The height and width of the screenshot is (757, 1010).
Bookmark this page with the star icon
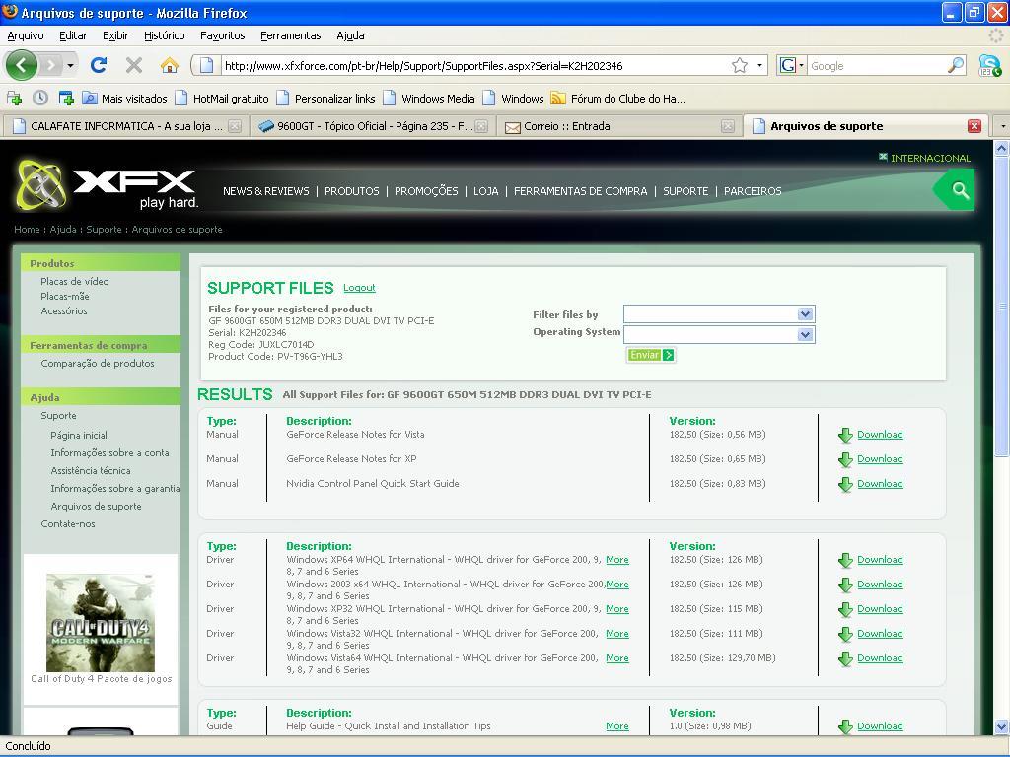(x=740, y=65)
